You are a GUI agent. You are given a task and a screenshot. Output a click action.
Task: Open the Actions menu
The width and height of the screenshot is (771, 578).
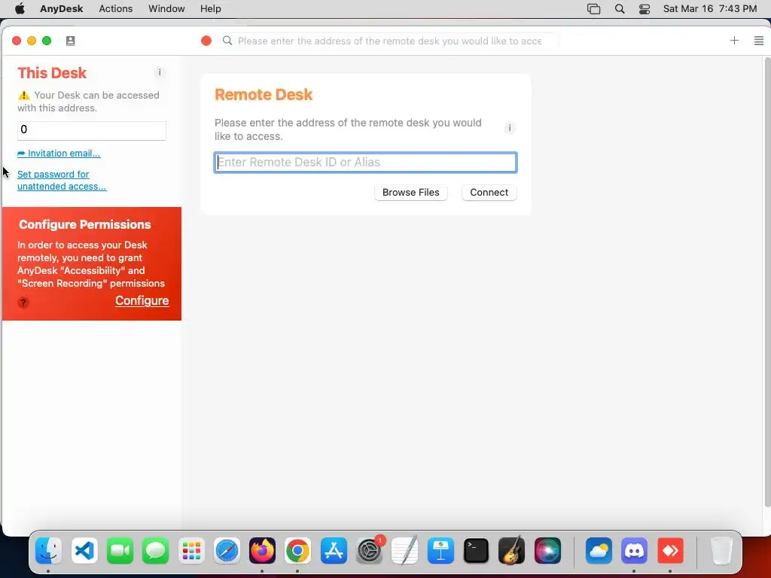point(115,9)
